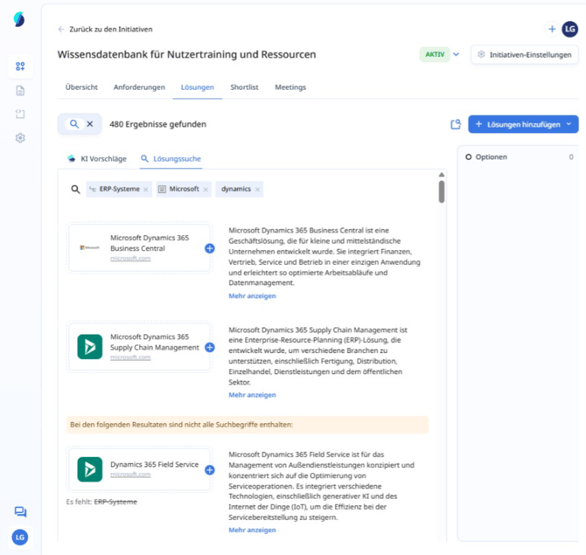
Task: Add Supply Chain Management with plus icon
Action: (x=210, y=347)
